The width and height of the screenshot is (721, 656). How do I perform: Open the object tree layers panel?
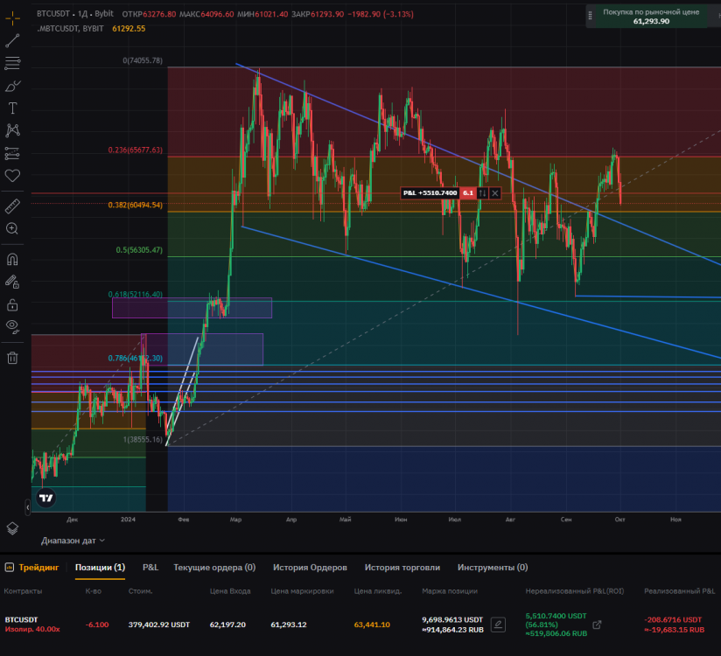(12, 528)
